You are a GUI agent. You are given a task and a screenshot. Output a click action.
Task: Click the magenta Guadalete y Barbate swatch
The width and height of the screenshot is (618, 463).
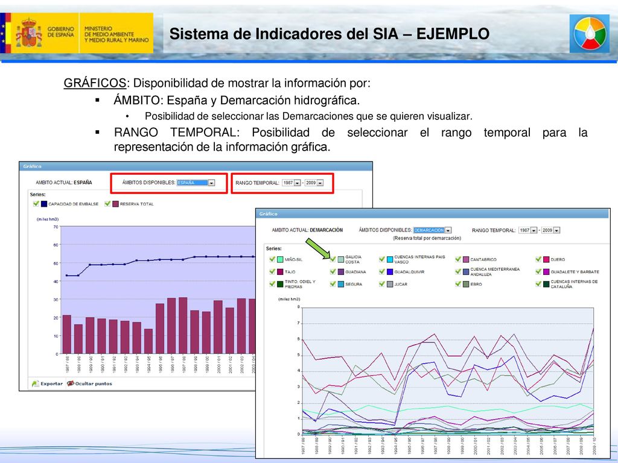click(x=546, y=272)
